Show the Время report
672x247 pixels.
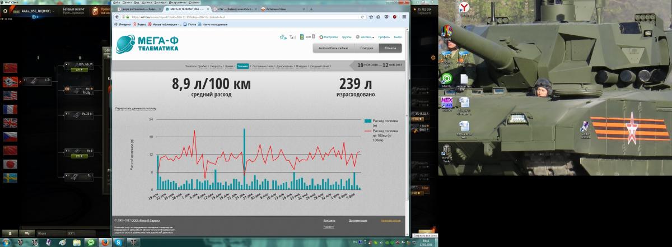229,66
